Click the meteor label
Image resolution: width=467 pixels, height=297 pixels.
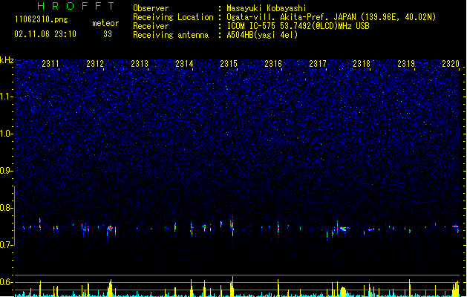point(105,23)
